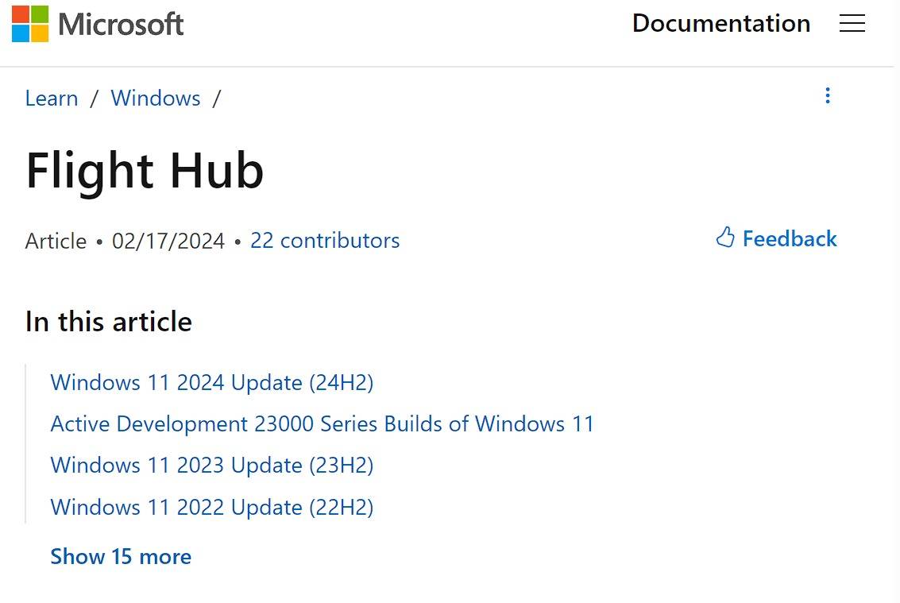This screenshot has width=900, height=603.
Task: Jump to Active Development 23000 Series Builds
Action: pyautogui.click(x=322, y=424)
